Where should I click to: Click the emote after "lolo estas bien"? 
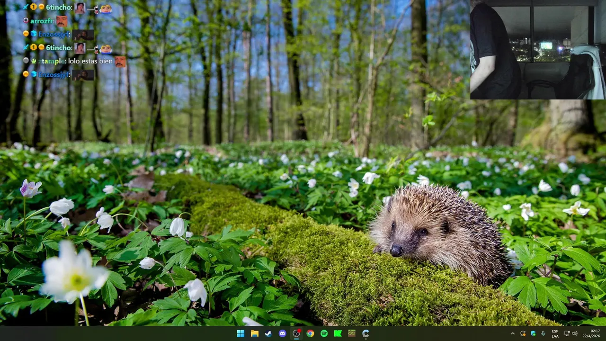(120, 62)
